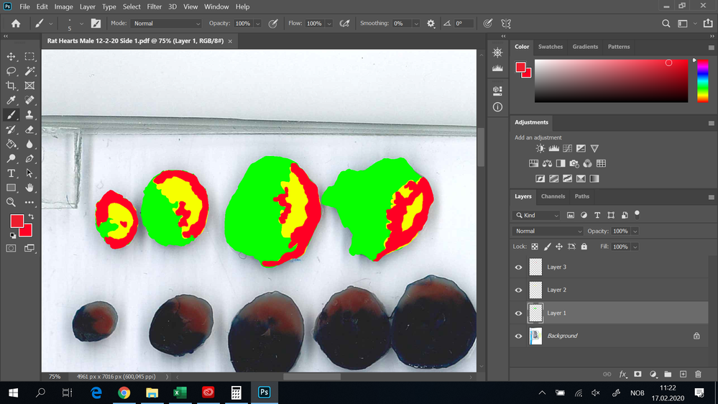Create a new layer

click(x=683, y=375)
